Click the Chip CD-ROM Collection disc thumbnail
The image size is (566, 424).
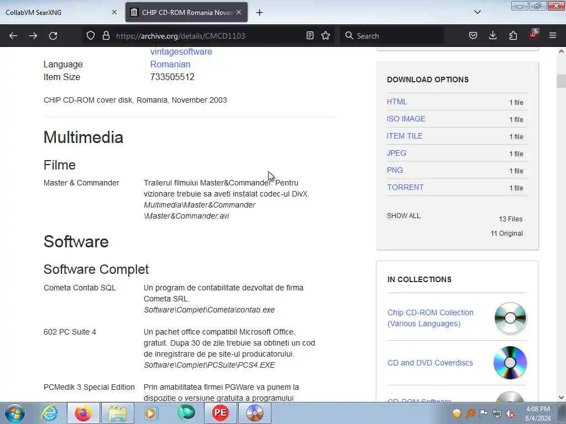[510, 318]
